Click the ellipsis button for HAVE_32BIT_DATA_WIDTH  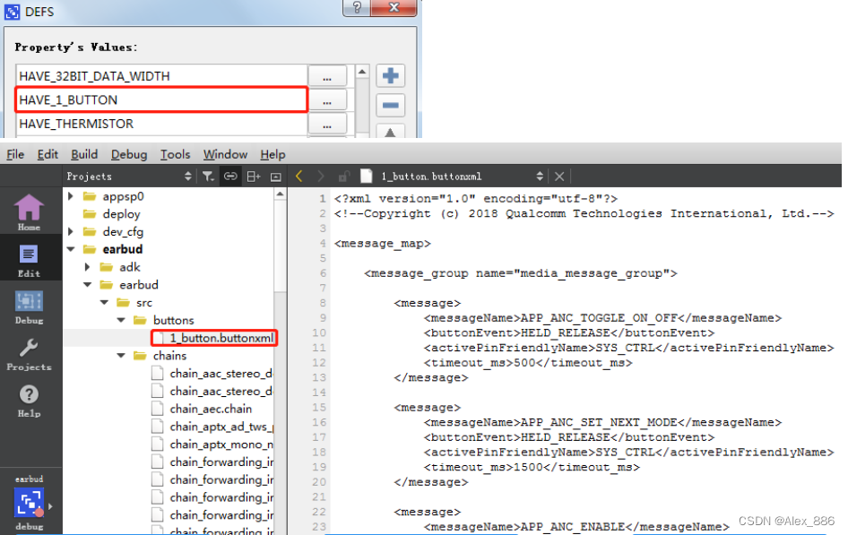pyautogui.click(x=327, y=77)
